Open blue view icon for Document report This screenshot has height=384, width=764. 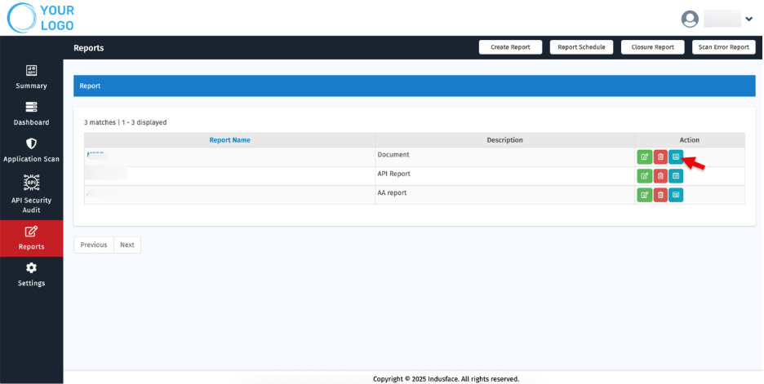(x=676, y=157)
